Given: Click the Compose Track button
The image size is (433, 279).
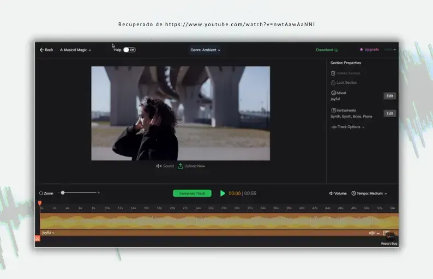Looking at the screenshot, I should [192, 193].
